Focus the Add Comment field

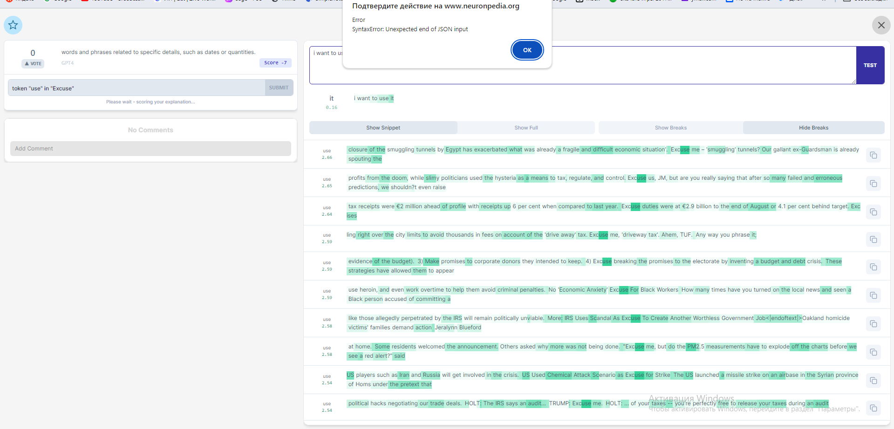coord(150,149)
